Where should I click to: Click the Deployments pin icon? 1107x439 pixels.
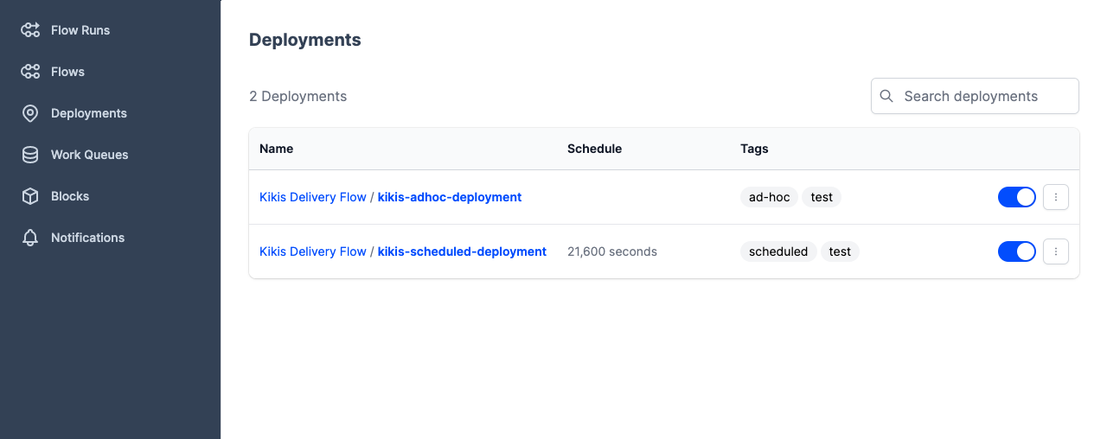30,113
